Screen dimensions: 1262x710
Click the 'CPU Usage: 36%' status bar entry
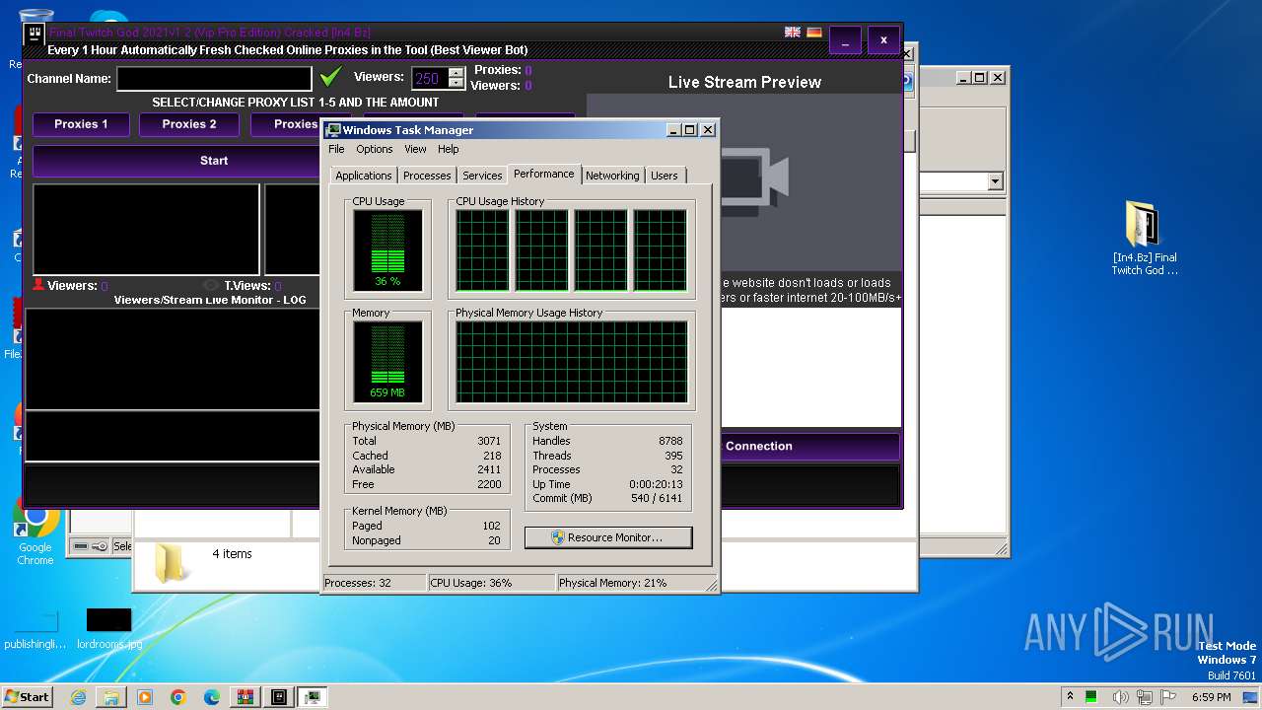tap(471, 583)
